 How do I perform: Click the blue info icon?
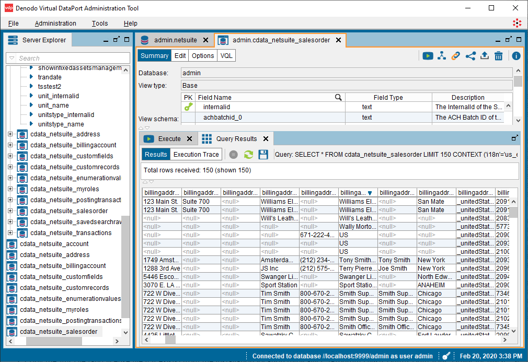coord(516,56)
